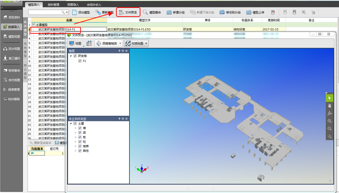Open 项目资料 in the left sidebar
This screenshot has height=193, width=339.
coord(12,17)
